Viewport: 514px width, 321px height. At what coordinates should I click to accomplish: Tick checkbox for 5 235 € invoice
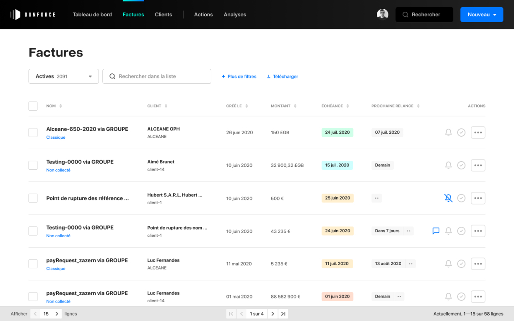pyautogui.click(x=33, y=264)
